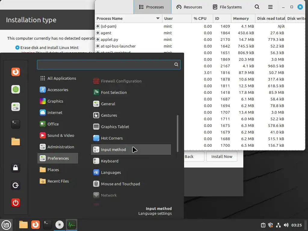Select Administration category

[58, 147]
